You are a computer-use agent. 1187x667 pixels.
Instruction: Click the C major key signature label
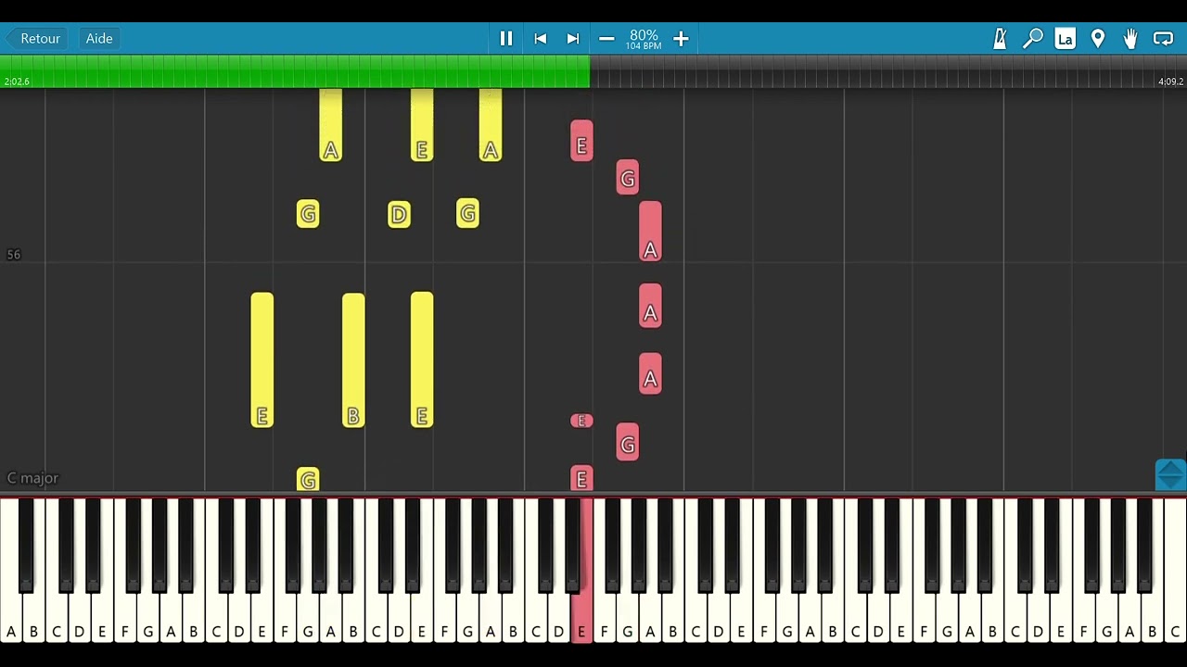coord(32,478)
